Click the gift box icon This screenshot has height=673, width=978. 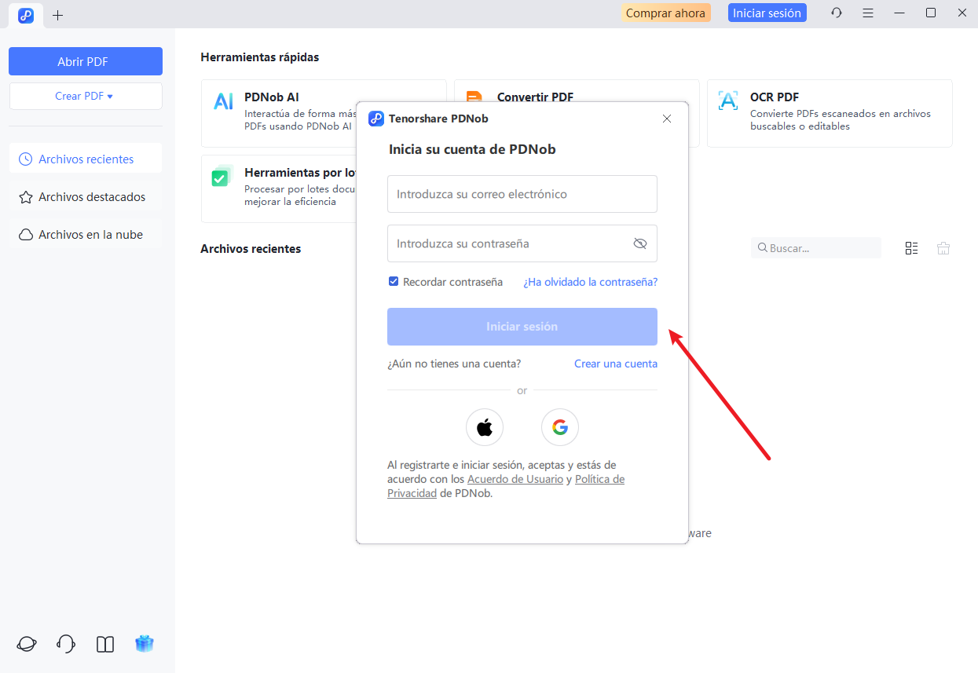pyautogui.click(x=145, y=644)
